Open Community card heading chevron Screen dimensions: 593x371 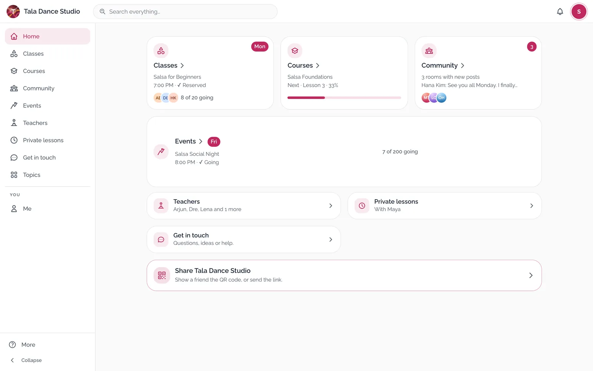pos(463,66)
